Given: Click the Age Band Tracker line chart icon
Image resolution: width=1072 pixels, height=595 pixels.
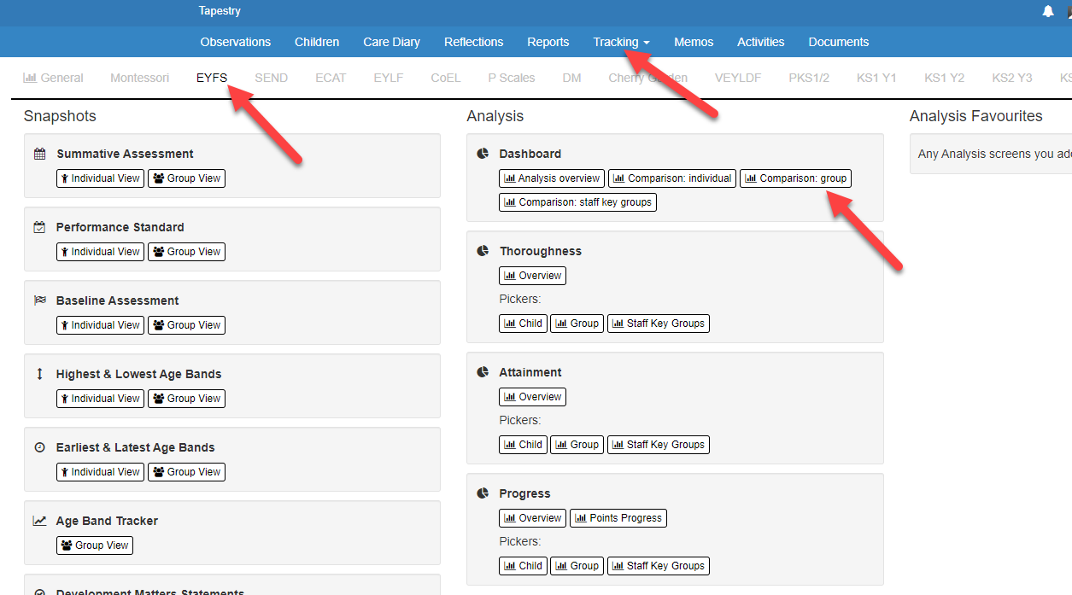Looking at the screenshot, I should (x=39, y=521).
